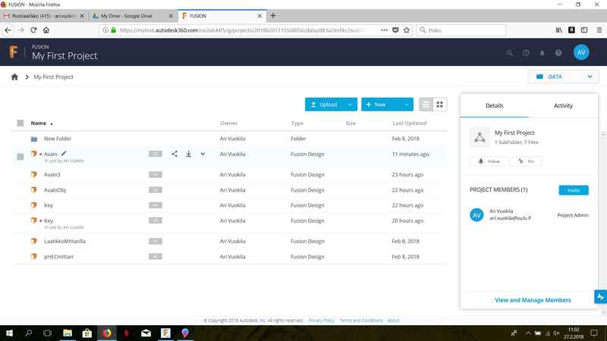
Task: Open the search icon in Fusion header
Action: click(510, 53)
